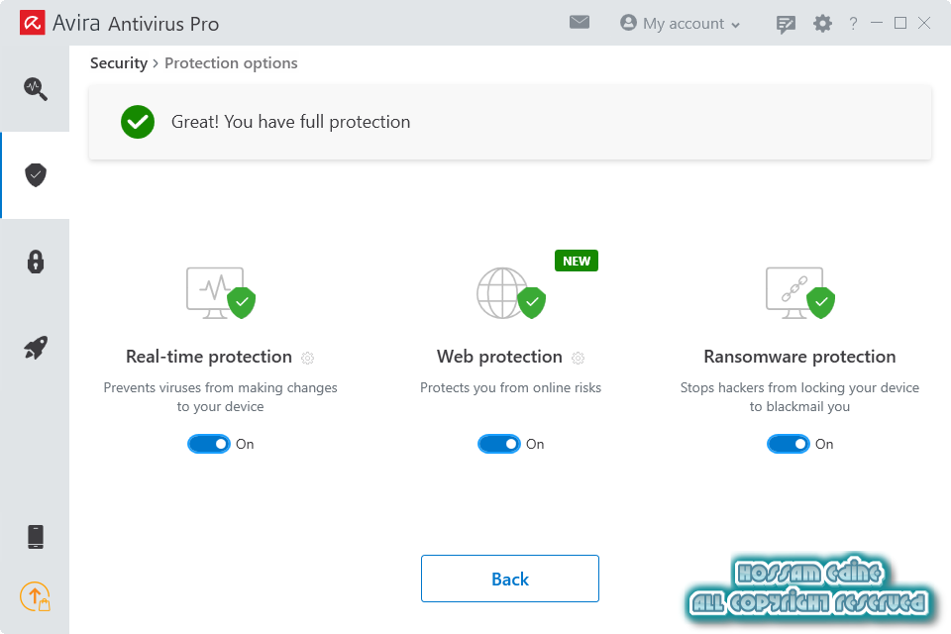The image size is (951, 634).
Task: Toggle Real-time protection switch
Action: tap(209, 444)
